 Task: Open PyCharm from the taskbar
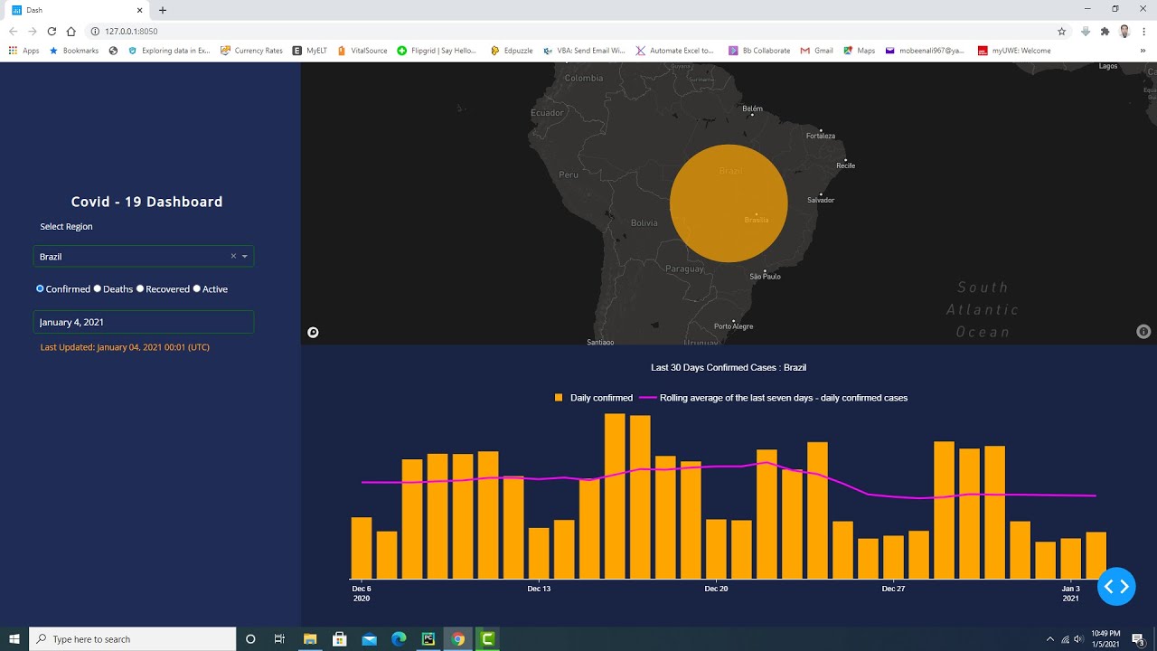click(x=428, y=639)
